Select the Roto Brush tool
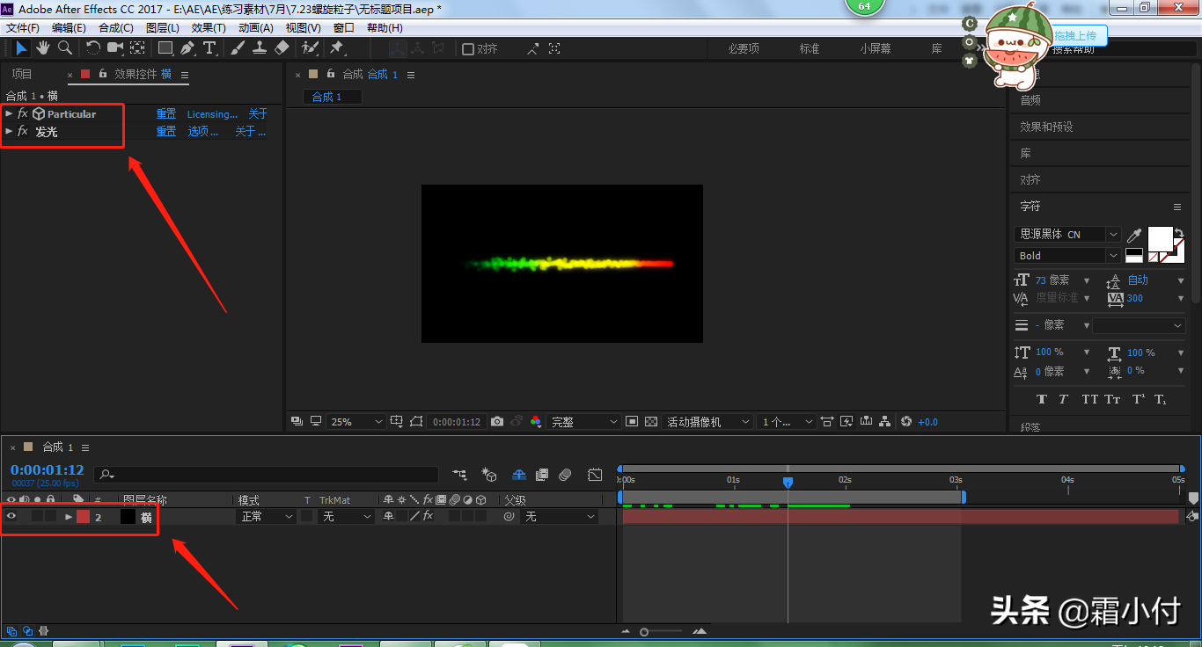The image size is (1202, 647). point(310,47)
